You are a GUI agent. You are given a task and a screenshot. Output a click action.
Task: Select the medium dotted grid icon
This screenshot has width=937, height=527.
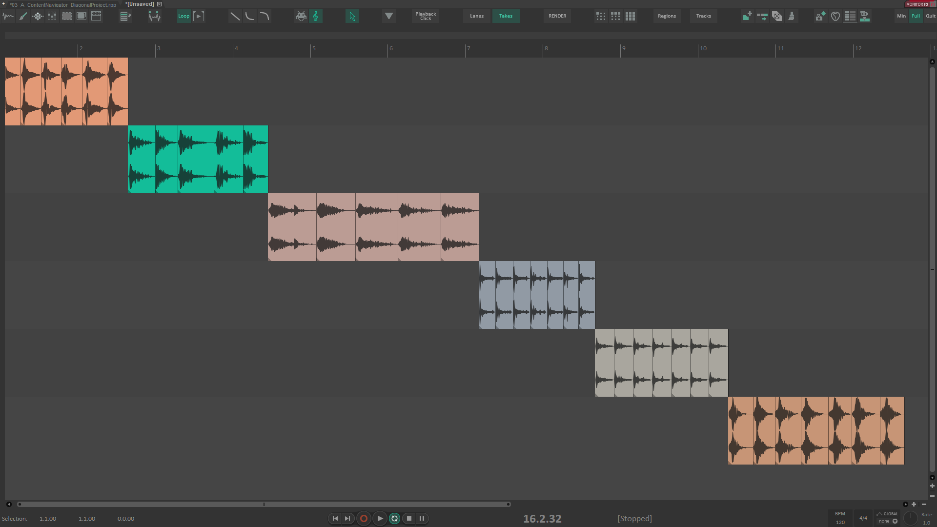tap(616, 16)
